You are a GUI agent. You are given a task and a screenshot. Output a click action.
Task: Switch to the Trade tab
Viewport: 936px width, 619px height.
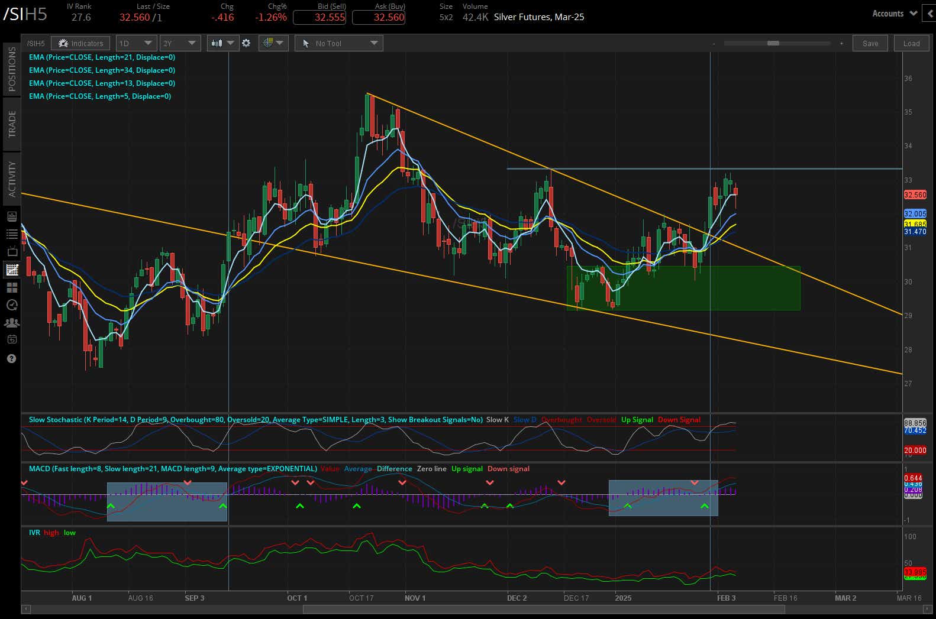pos(11,124)
